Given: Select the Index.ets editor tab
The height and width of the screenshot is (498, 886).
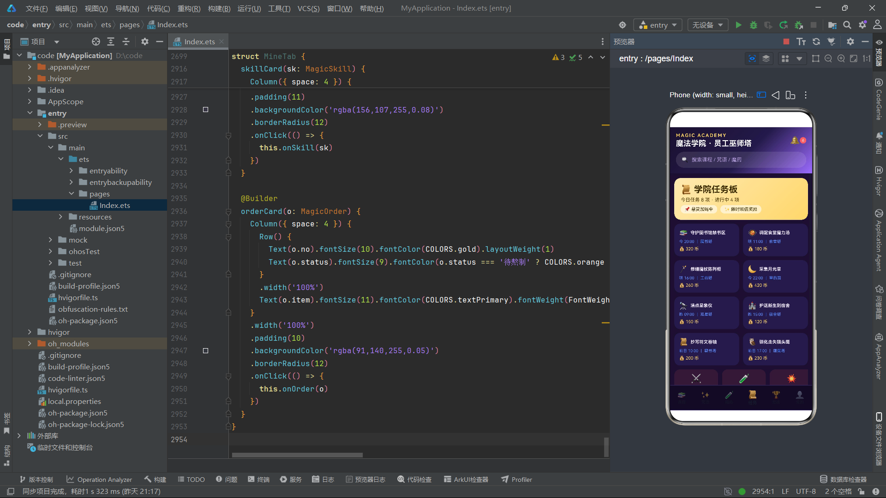Looking at the screenshot, I should tap(199, 41).
